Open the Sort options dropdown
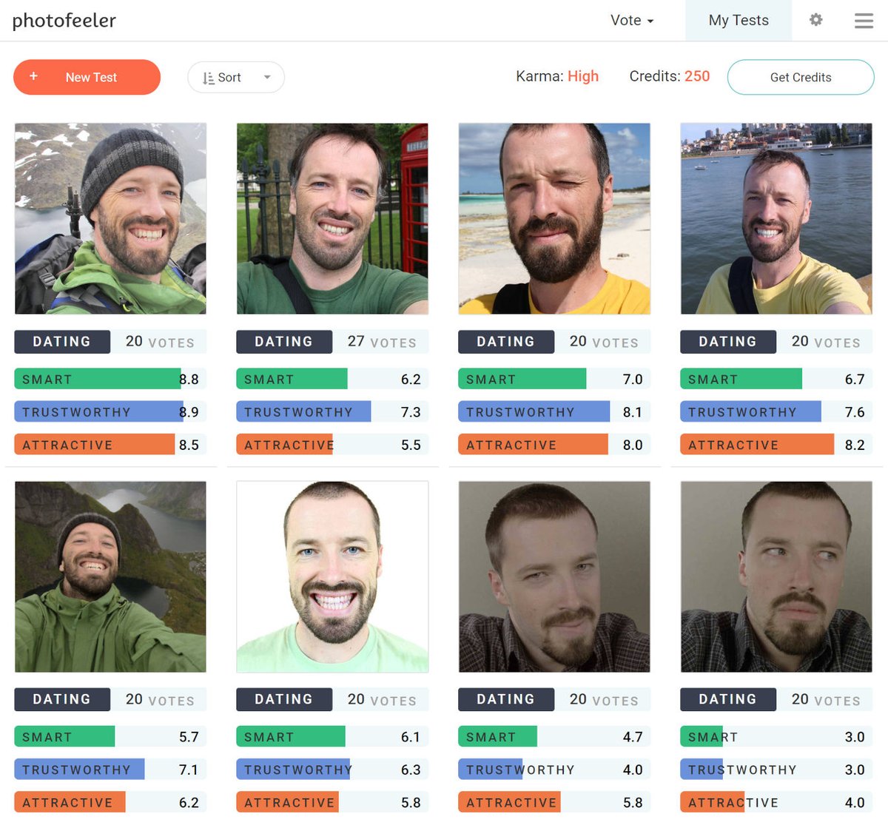888x828 pixels. click(235, 77)
